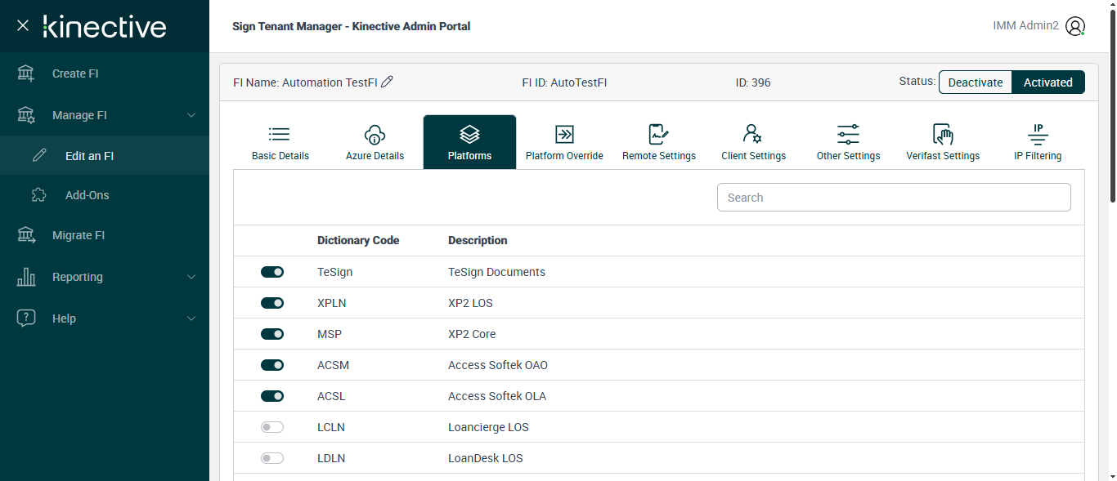Enable the LCLN Loancierge LOS toggle
Image resolution: width=1117 pixels, height=481 pixels.
[x=272, y=427]
